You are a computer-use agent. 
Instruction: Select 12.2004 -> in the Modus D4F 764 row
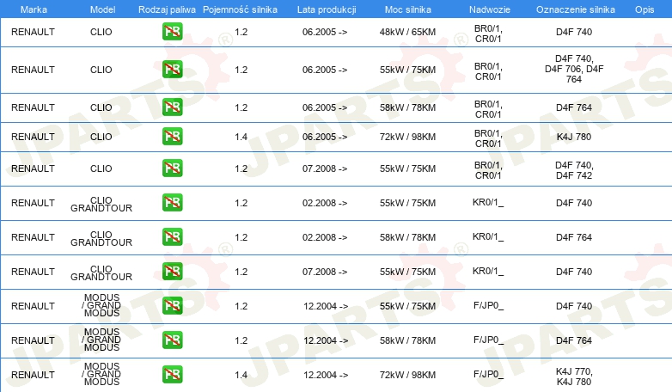point(326,340)
